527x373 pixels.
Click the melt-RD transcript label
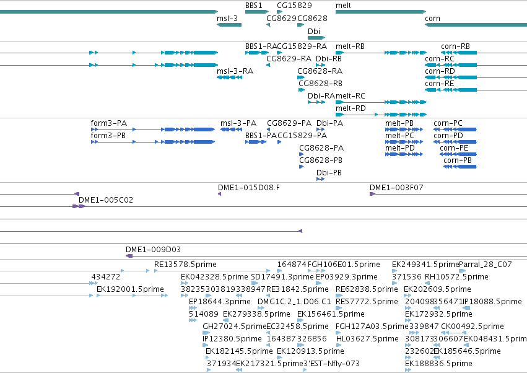coord(351,108)
